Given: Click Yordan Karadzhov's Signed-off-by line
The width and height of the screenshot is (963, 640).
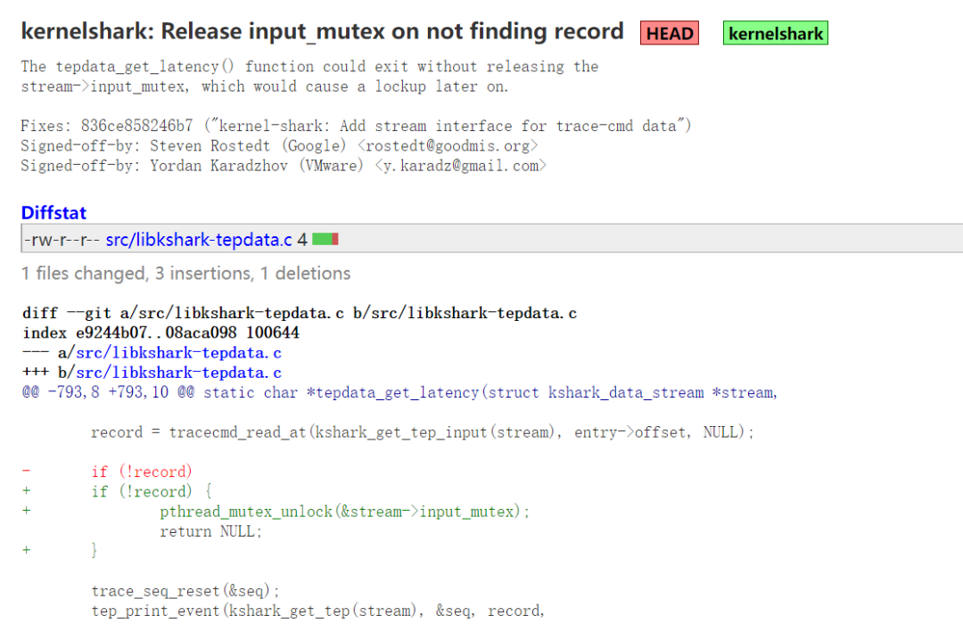Looking at the screenshot, I should pos(284,166).
